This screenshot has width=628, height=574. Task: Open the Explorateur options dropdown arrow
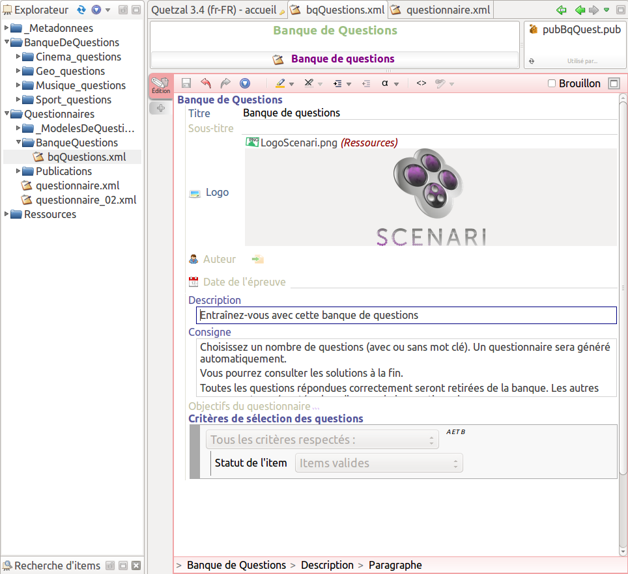[x=107, y=10]
